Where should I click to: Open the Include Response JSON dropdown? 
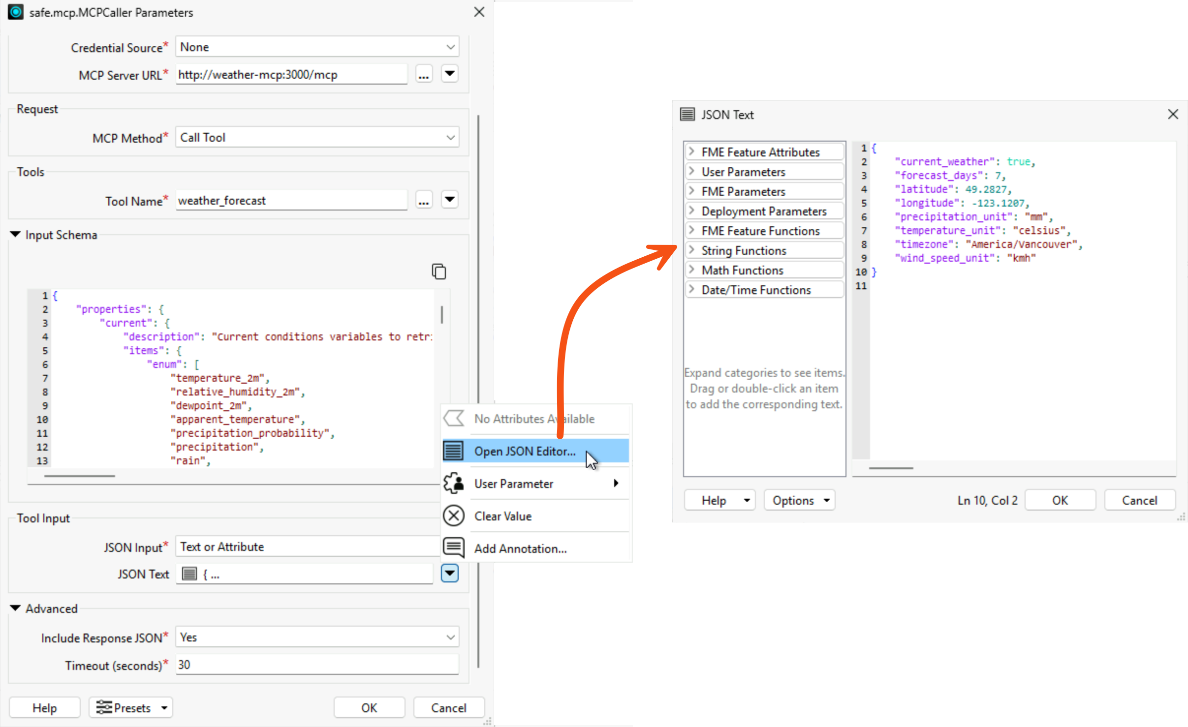click(317, 637)
